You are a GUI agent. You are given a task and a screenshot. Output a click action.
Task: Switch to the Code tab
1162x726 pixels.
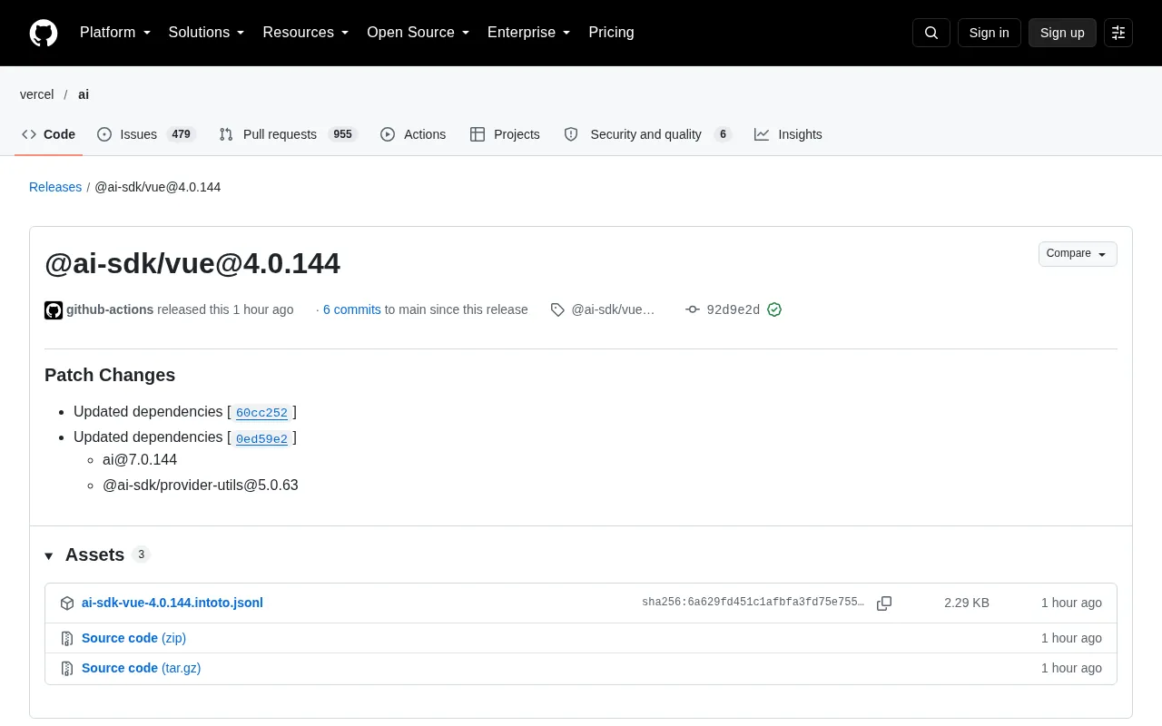pyautogui.click(x=49, y=134)
